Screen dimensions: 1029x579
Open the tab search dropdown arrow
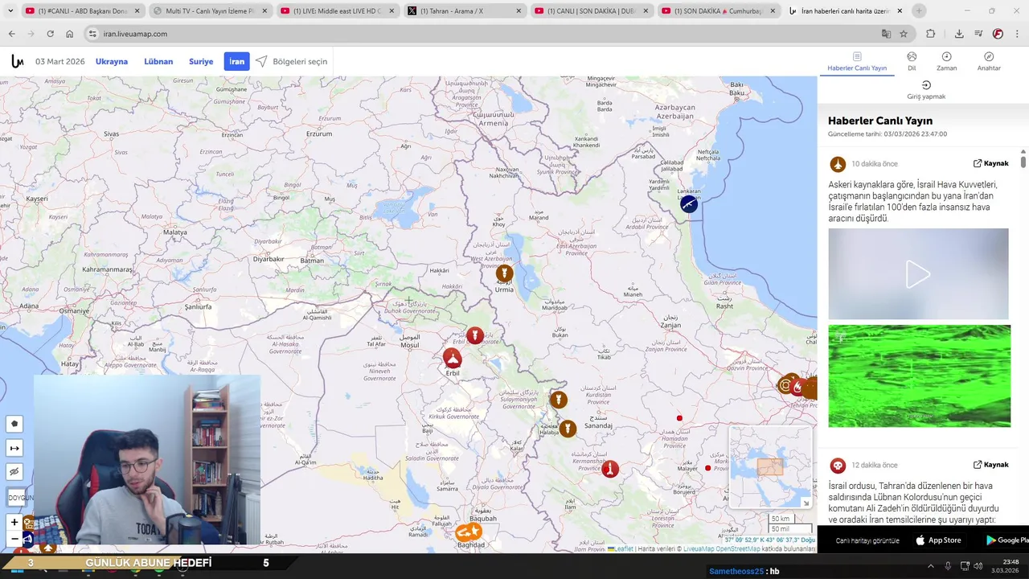[10, 11]
